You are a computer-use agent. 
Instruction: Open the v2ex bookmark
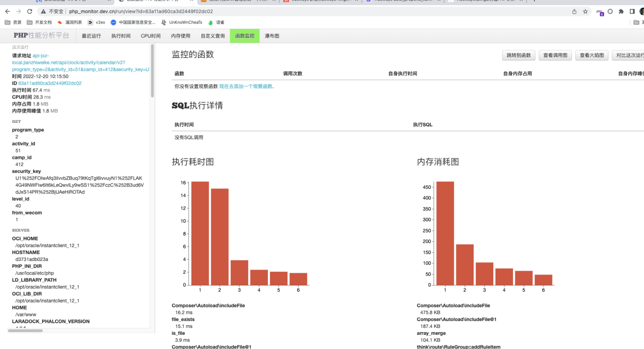96,22
